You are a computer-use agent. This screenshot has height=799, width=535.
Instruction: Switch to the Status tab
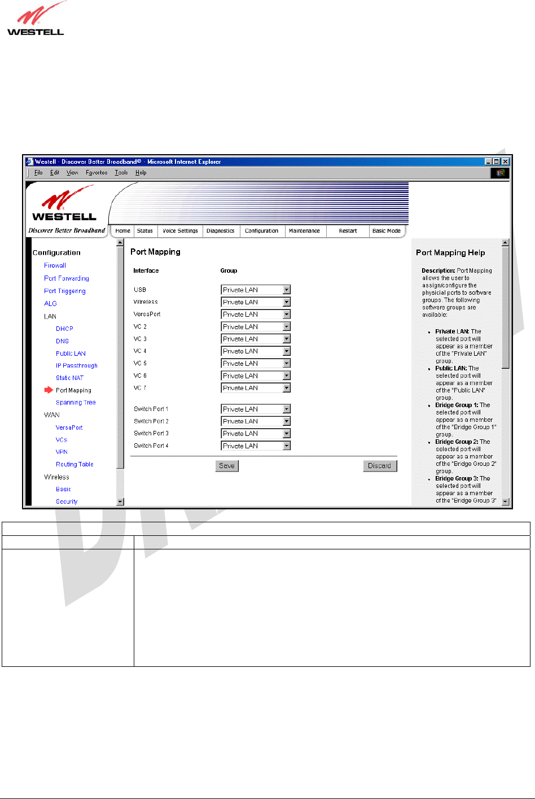pyautogui.click(x=145, y=231)
